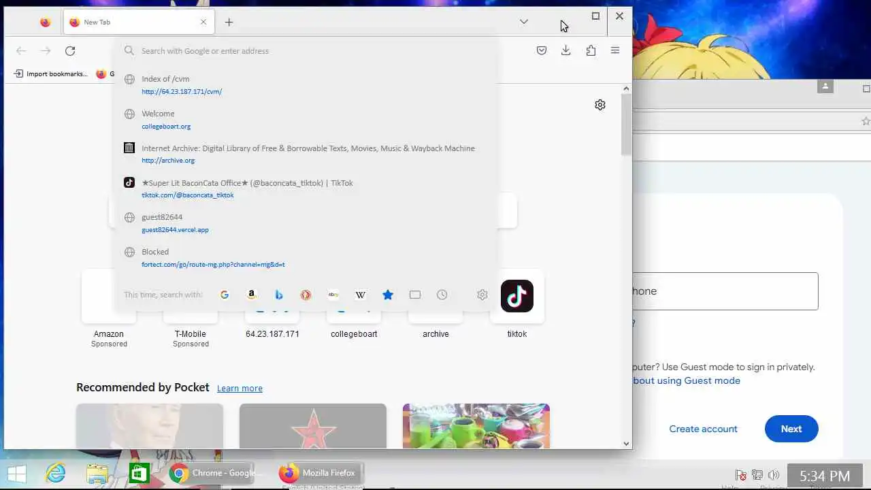871x490 pixels.
Task: Select 'Index of /cvm' suggestion
Action: pyautogui.click(x=306, y=85)
